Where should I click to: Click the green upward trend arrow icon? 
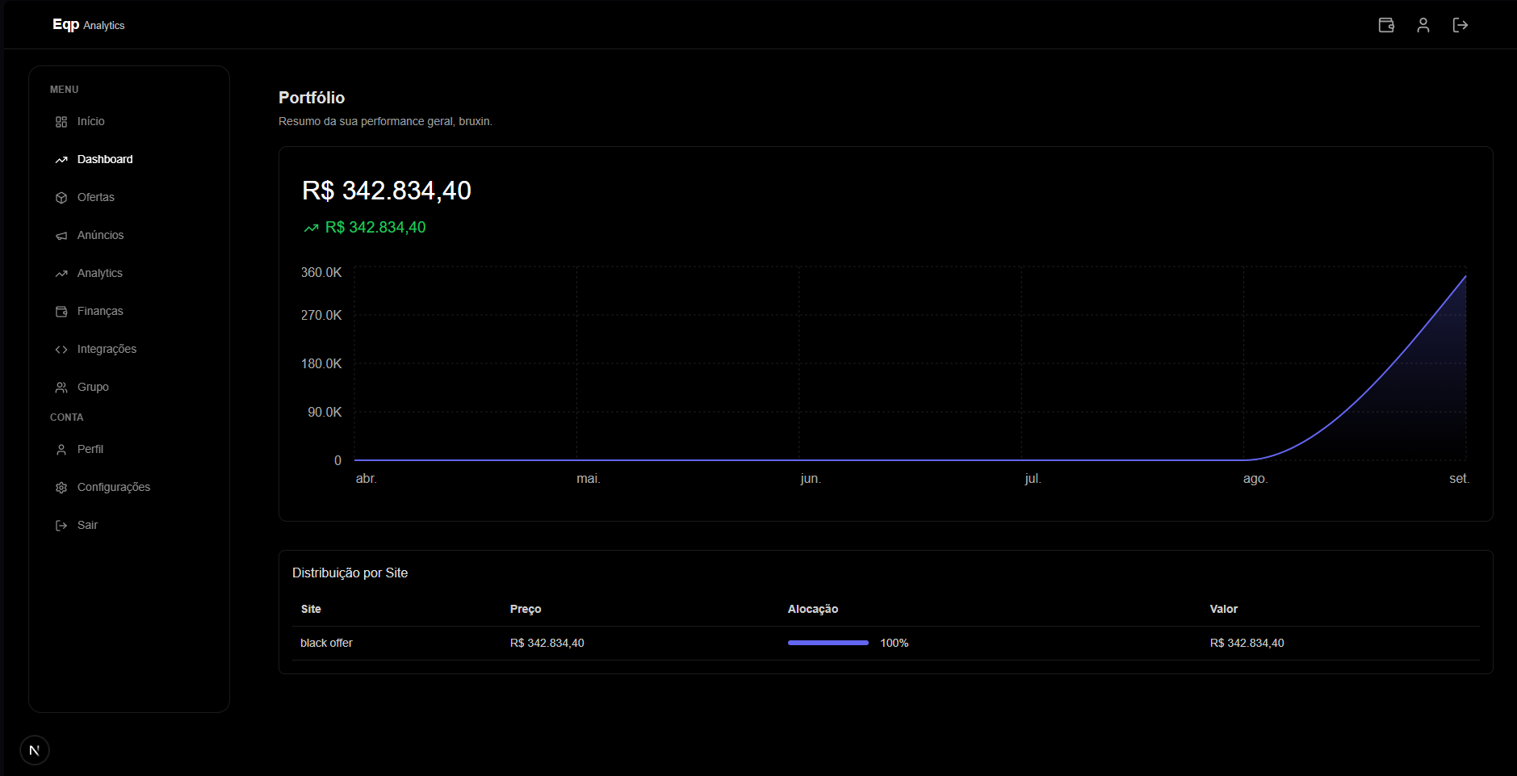pyautogui.click(x=311, y=229)
